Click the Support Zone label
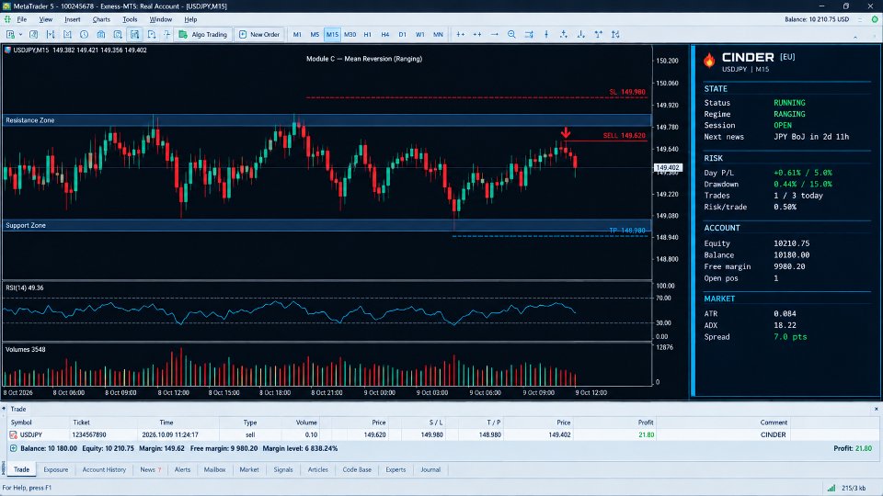Viewport: 883px width, 496px height. point(26,226)
